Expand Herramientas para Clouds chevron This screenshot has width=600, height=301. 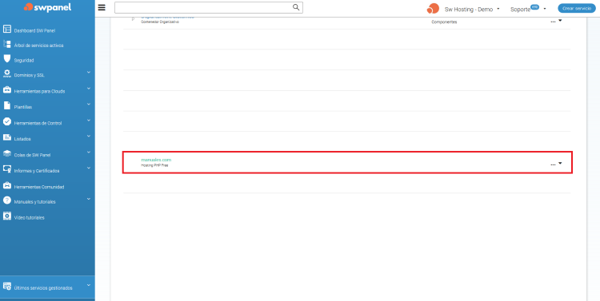pos(88,88)
